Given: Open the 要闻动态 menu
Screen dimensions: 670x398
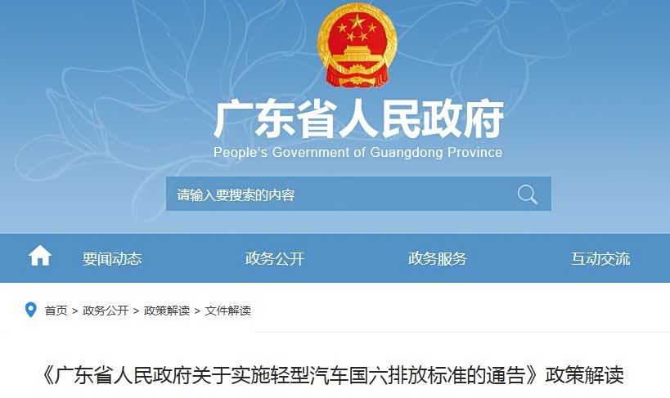Looking at the screenshot, I should [x=112, y=258].
